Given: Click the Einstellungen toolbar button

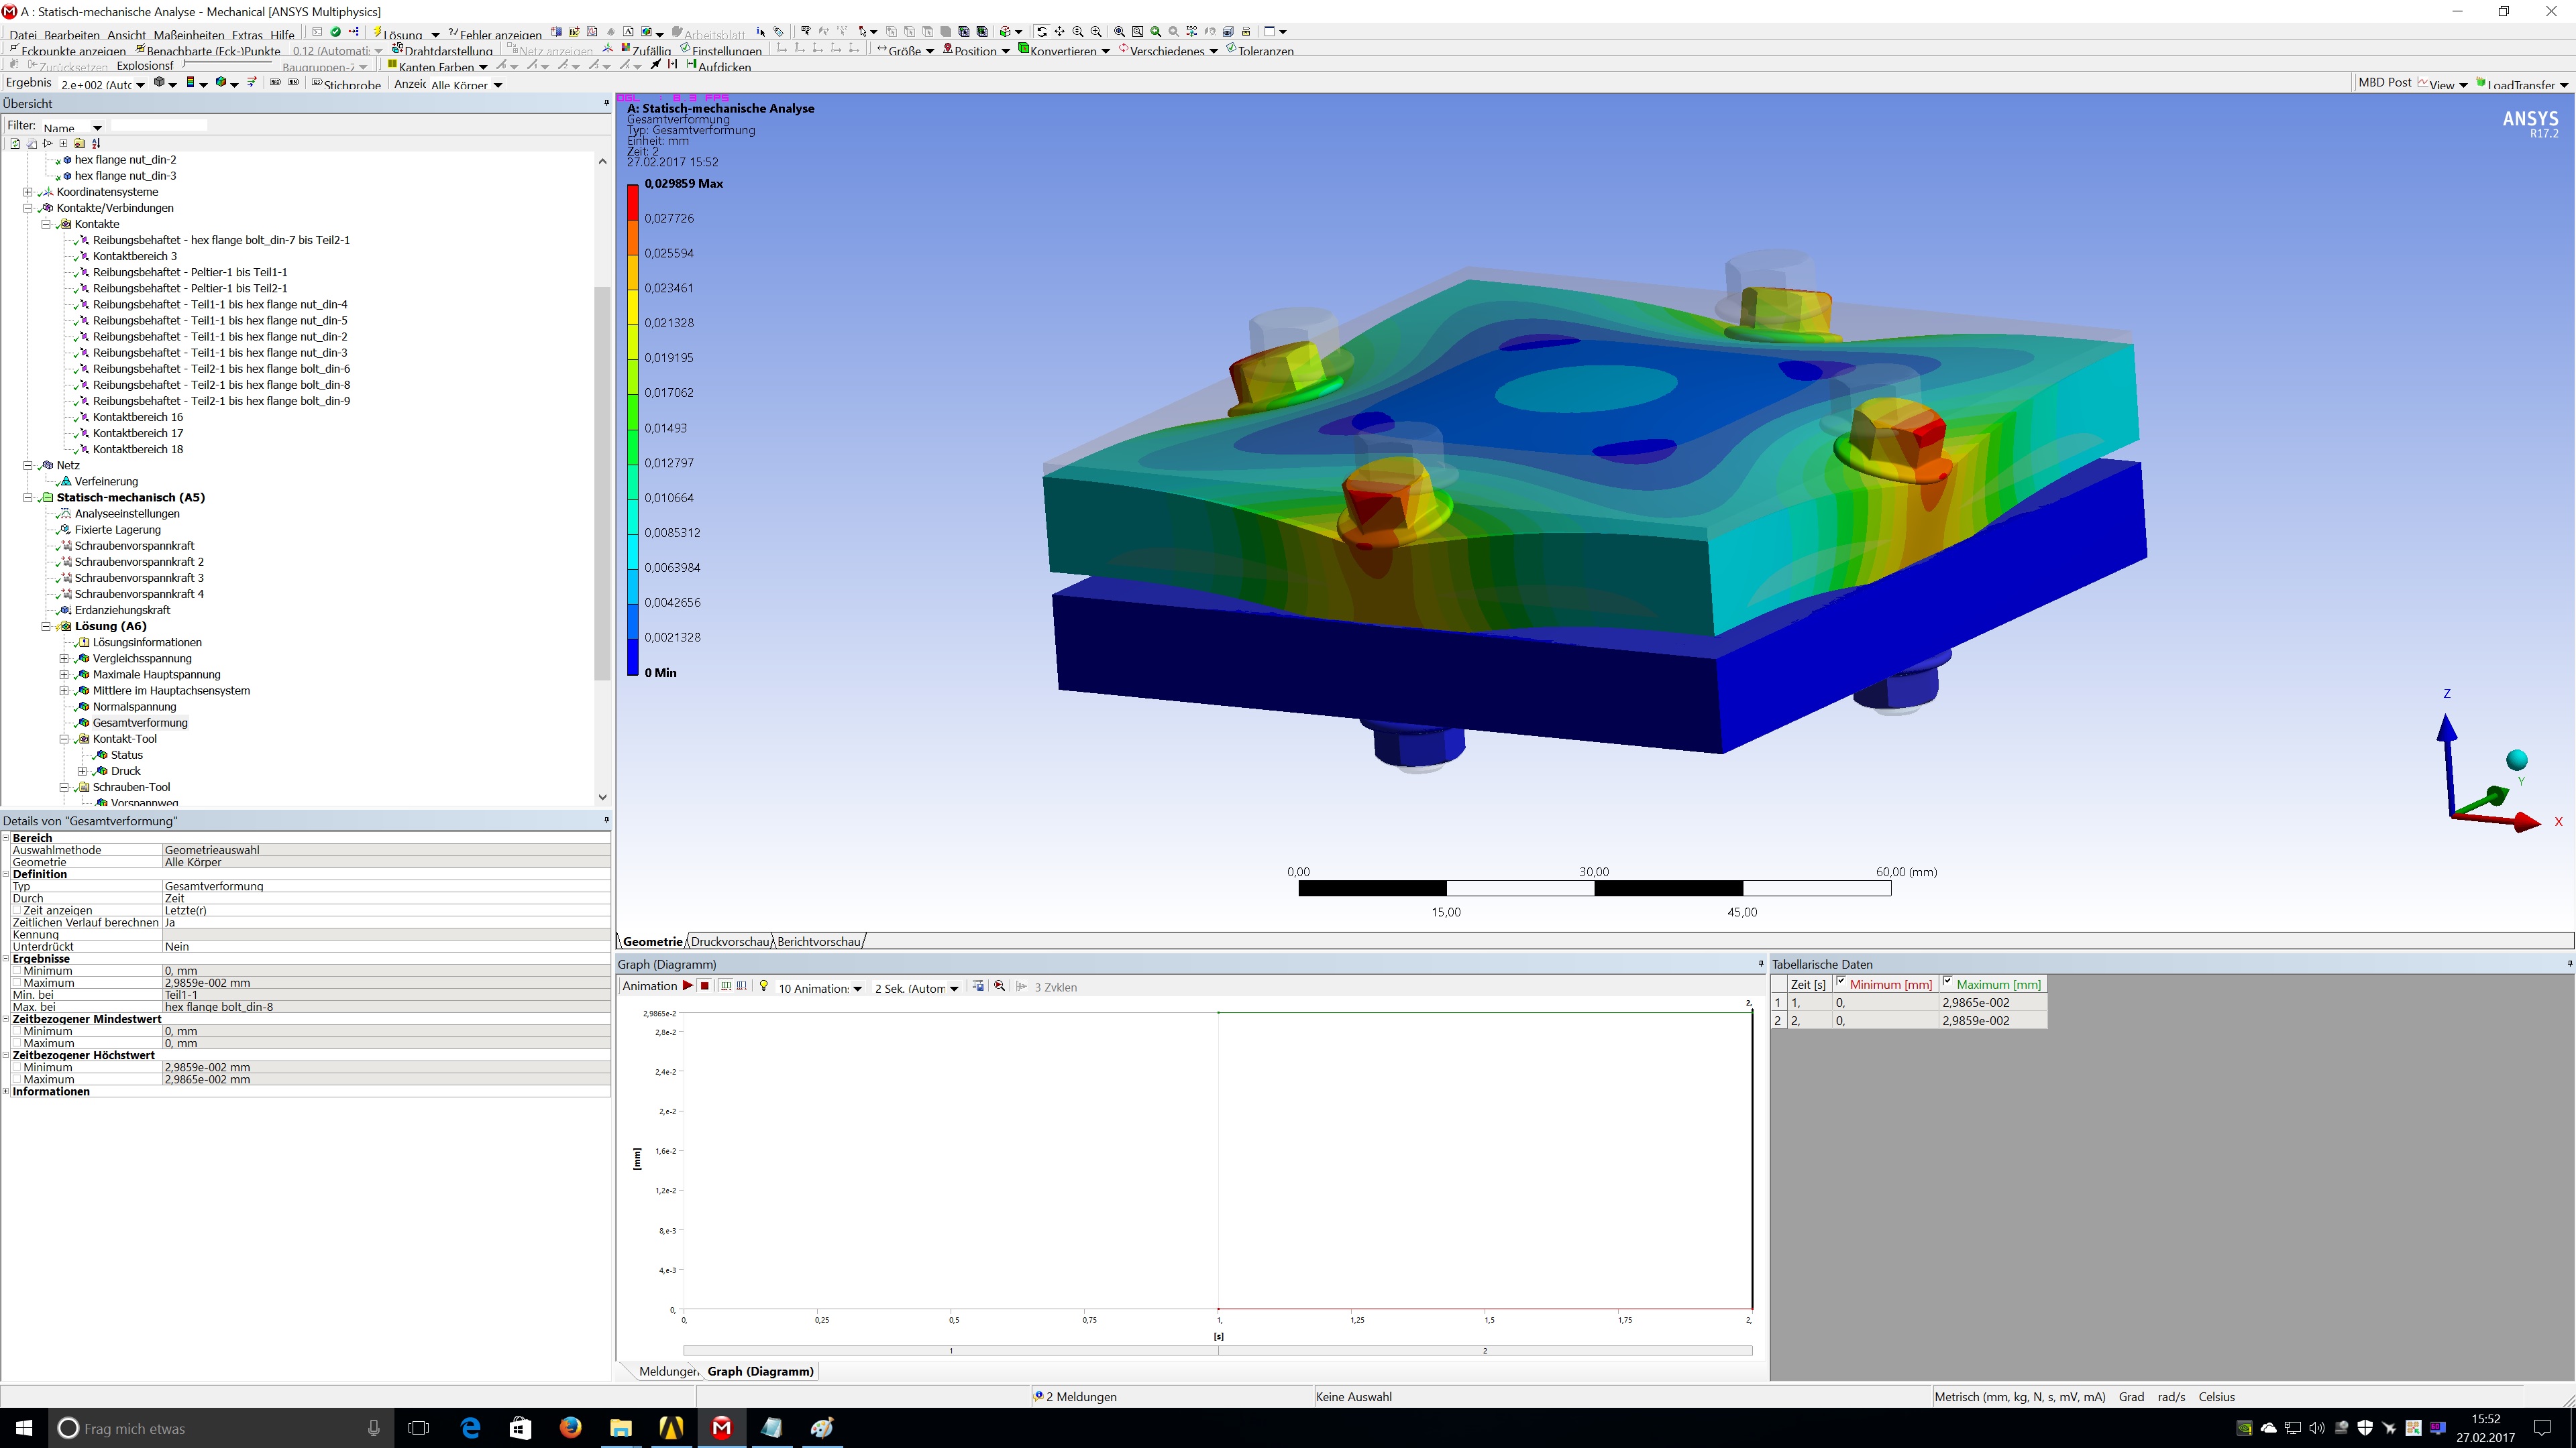Looking at the screenshot, I should pos(721,50).
